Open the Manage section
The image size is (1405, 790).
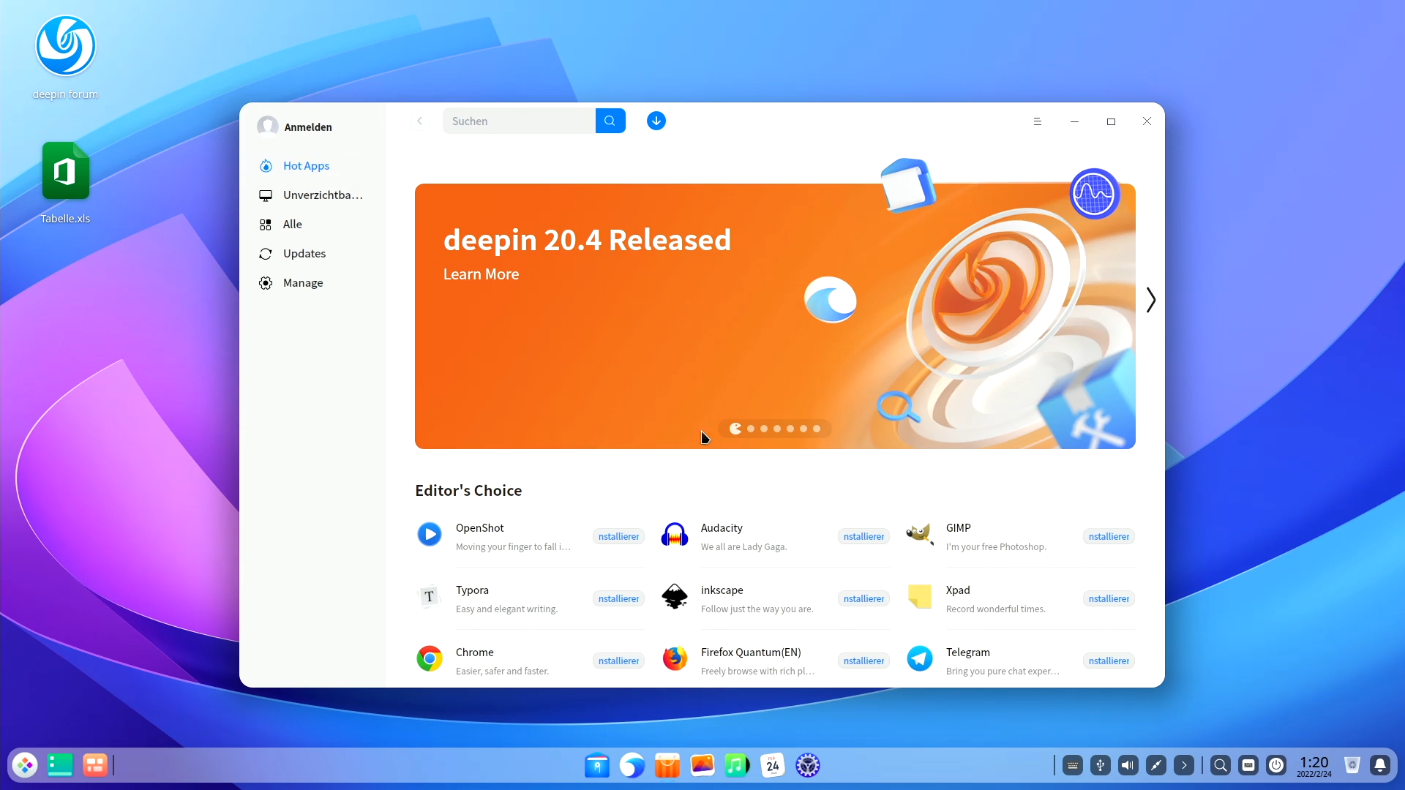[313, 282]
